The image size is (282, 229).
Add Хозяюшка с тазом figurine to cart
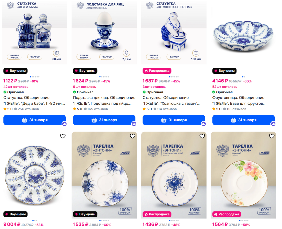174,120
